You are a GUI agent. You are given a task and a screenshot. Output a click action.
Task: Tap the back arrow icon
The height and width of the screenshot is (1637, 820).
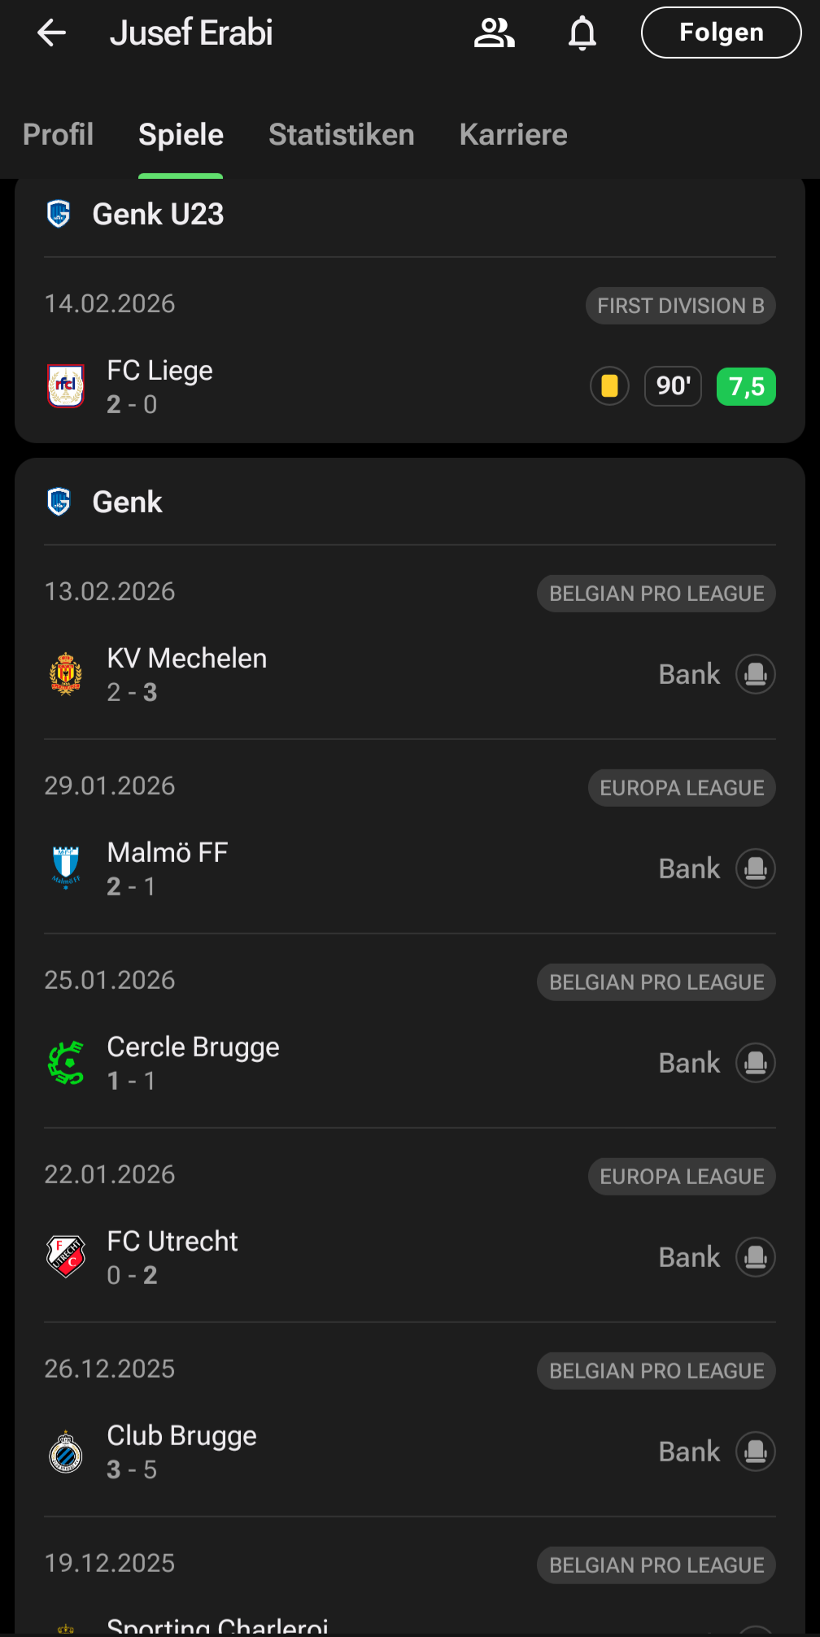(x=52, y=33)
